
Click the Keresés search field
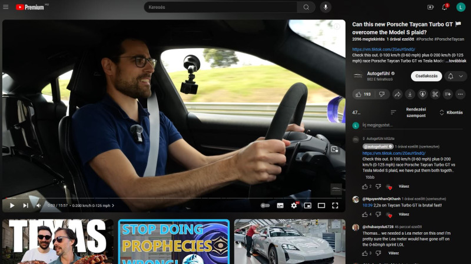(x=221, y=7)
